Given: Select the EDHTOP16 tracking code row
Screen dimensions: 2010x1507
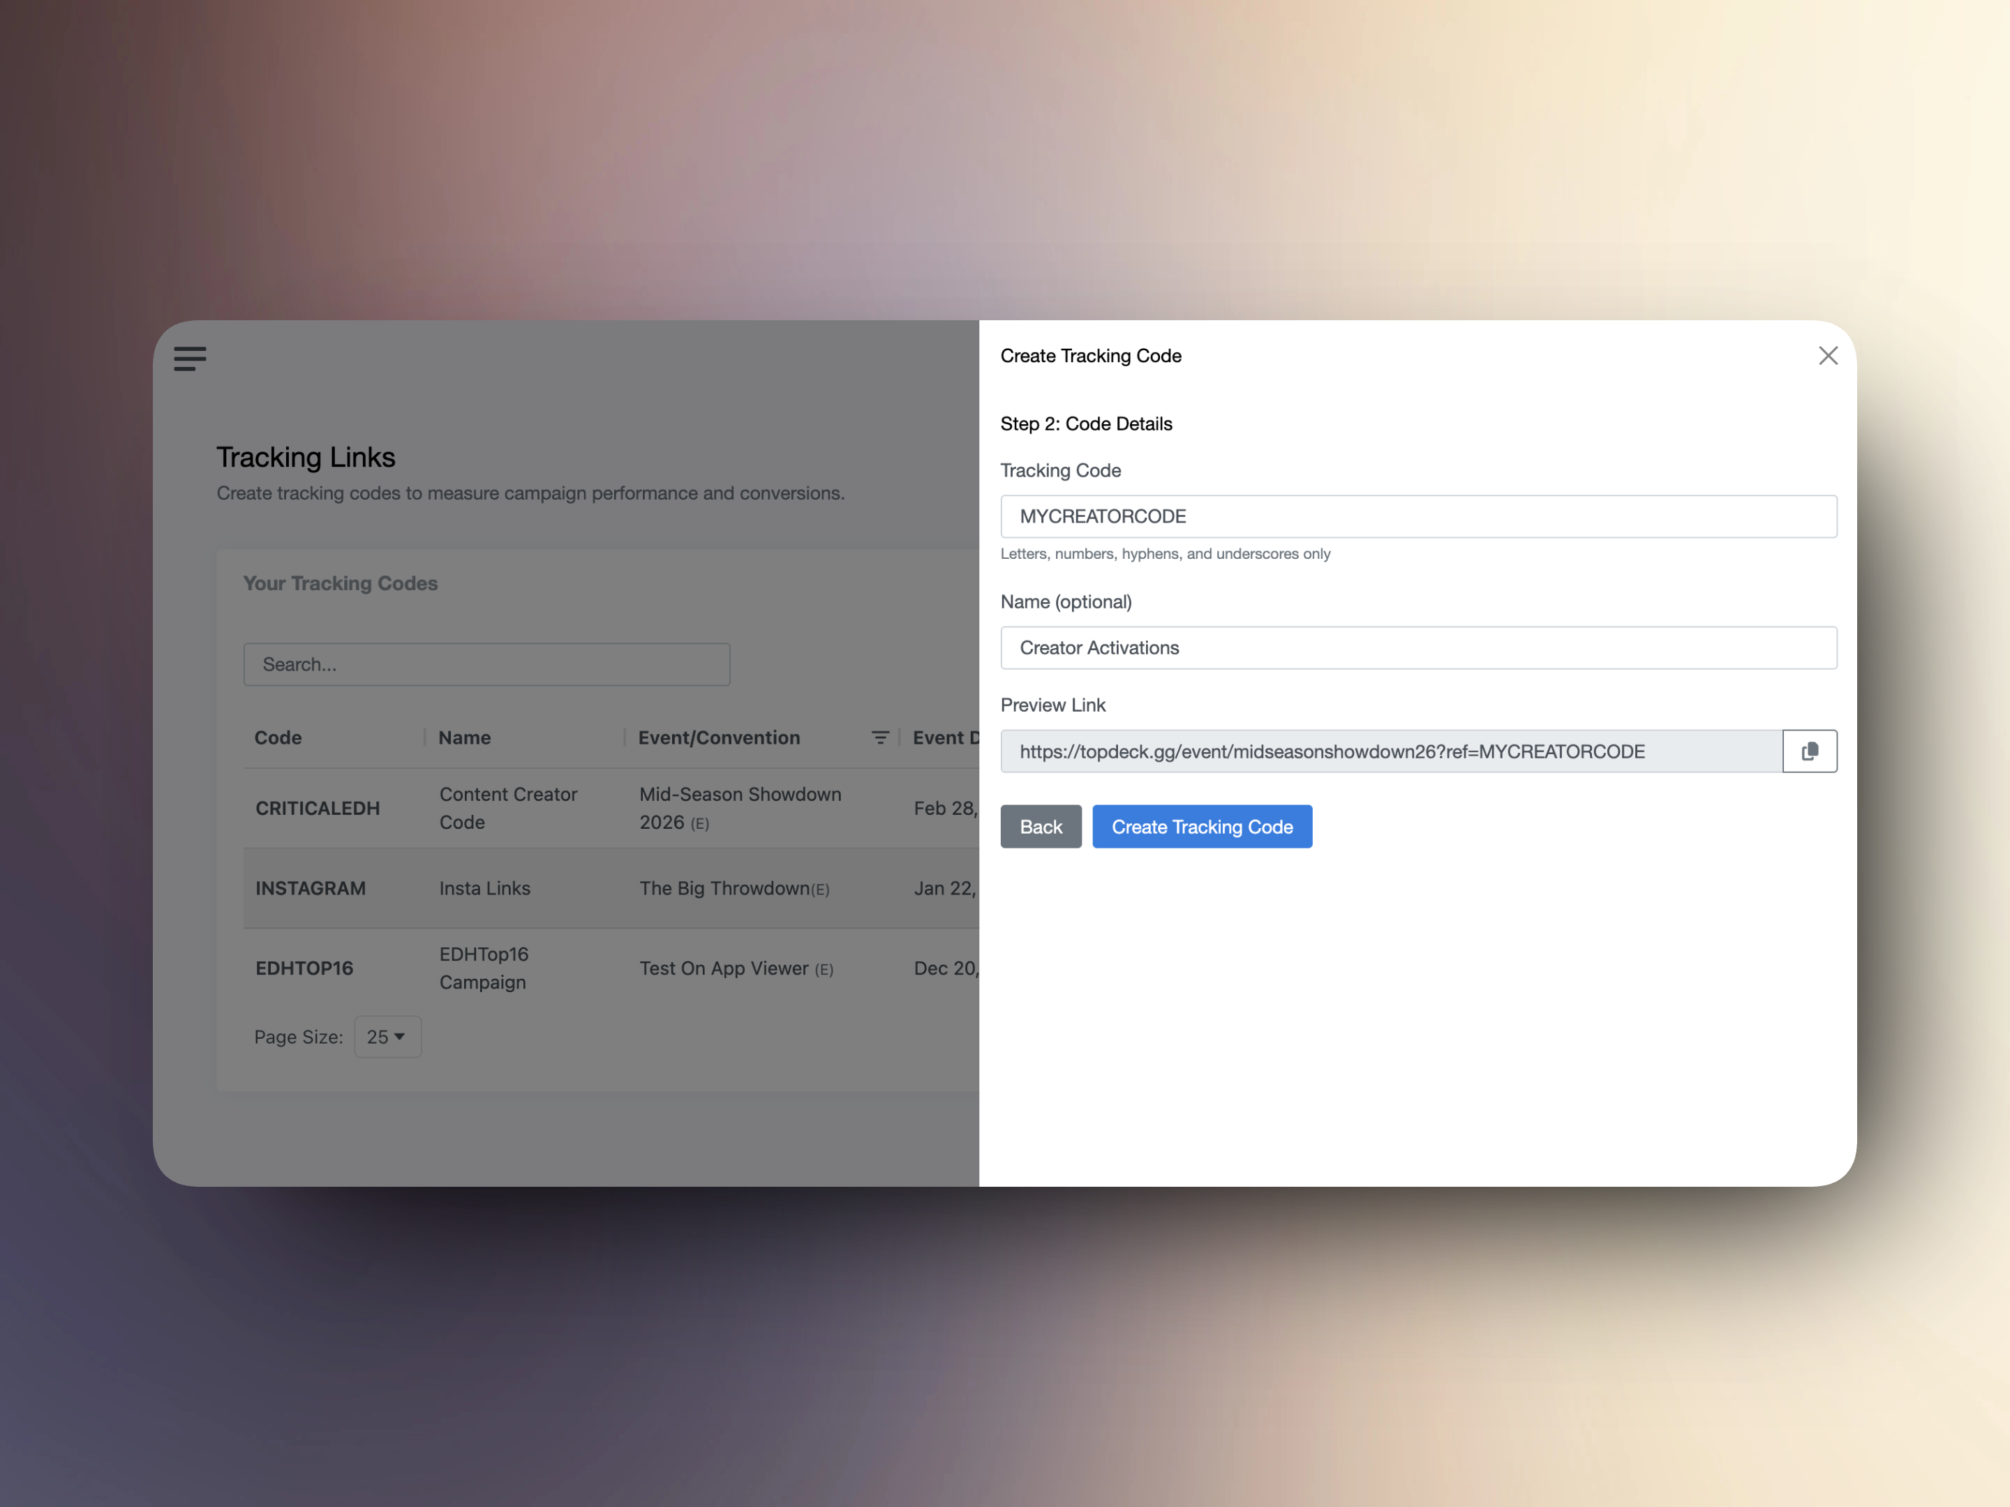Looking at the screenshot, I should (304, 968).
